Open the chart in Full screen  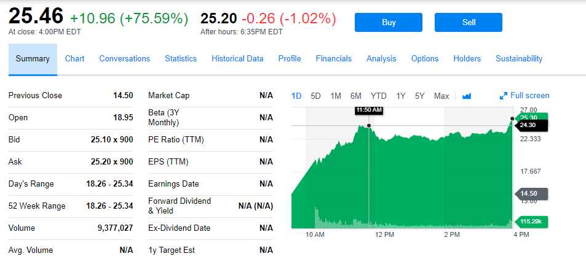525,96
